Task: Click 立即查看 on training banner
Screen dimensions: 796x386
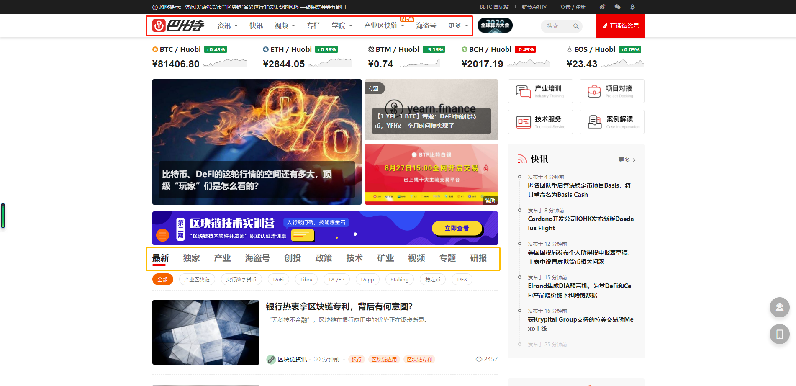Action: tap(457, 228)
